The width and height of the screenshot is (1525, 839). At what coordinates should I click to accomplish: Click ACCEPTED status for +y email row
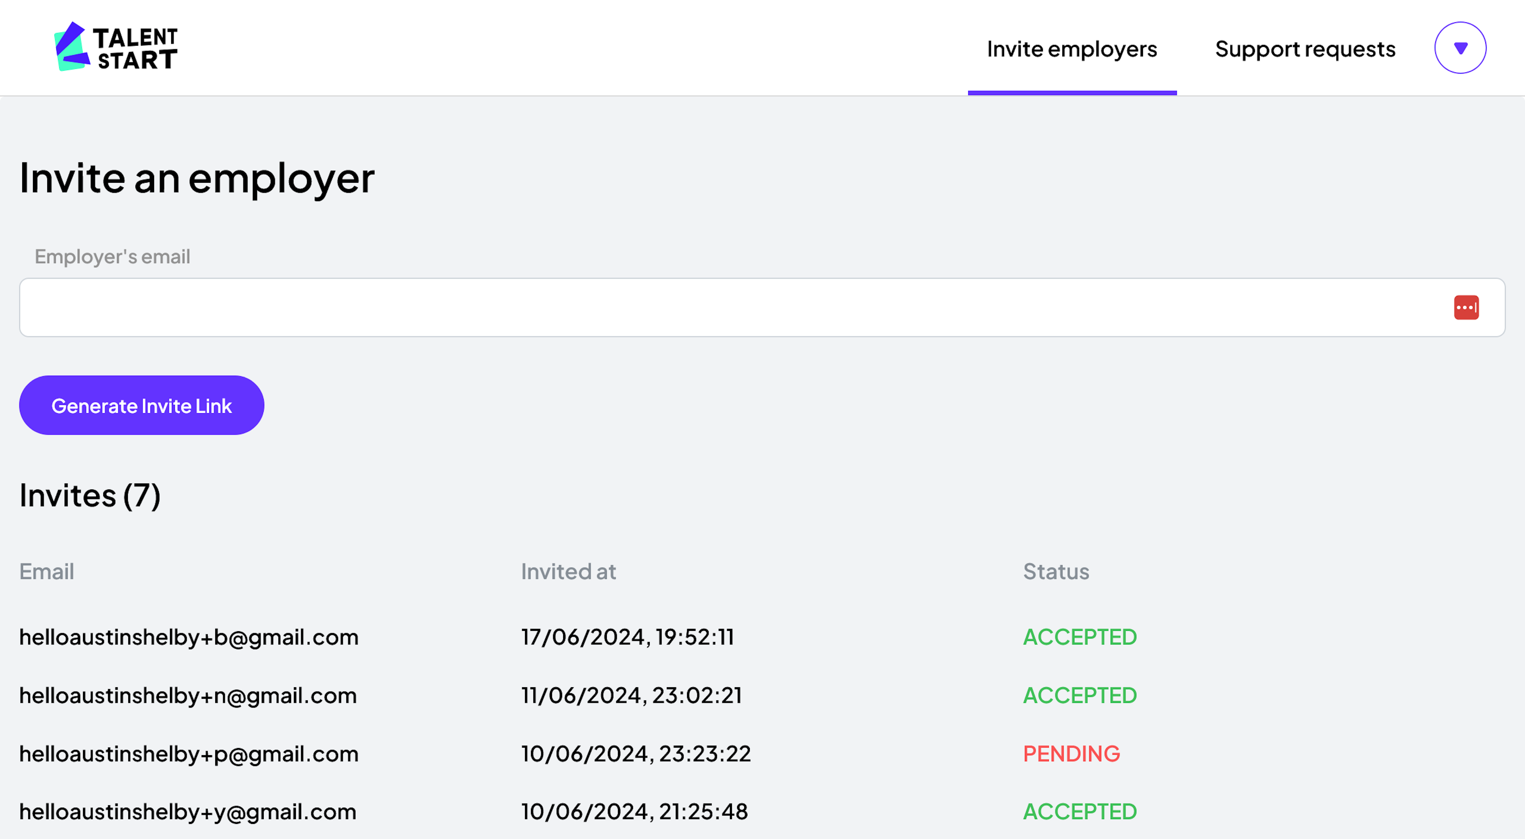[x=1080, y=812]
